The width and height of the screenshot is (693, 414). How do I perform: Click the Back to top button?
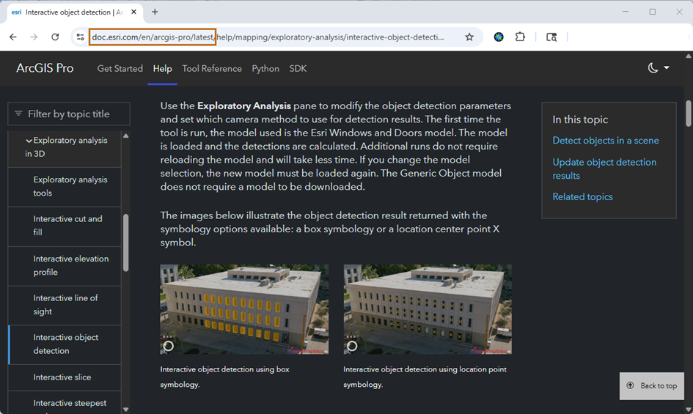click(651, 385)
